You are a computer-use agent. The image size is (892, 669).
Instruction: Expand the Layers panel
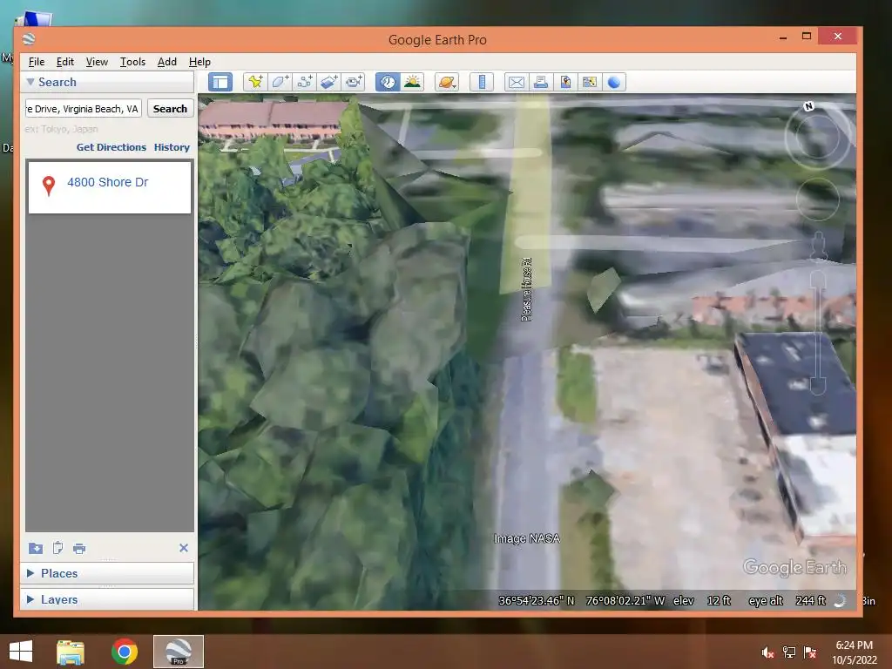click(30, 599)
